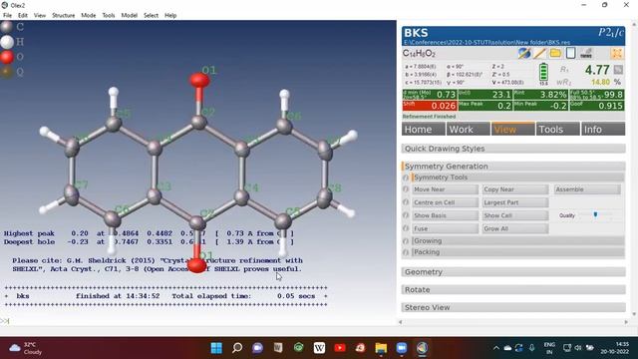Open the globe-with-pencil edit icon
Image resolution: width=638 pixels, height=359 pixels.
pyautogui.click(x=524, y=53)
